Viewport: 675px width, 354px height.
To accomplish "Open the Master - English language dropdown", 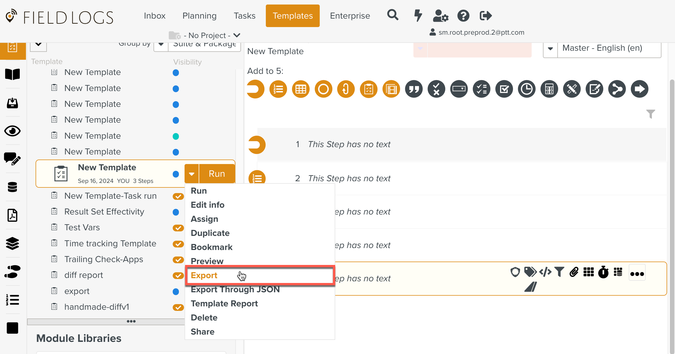I will (550, 48).
